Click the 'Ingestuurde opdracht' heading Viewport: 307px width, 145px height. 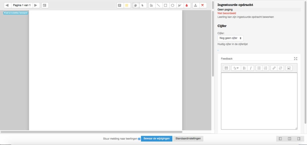pyautogui.click(x=235, y=5)
